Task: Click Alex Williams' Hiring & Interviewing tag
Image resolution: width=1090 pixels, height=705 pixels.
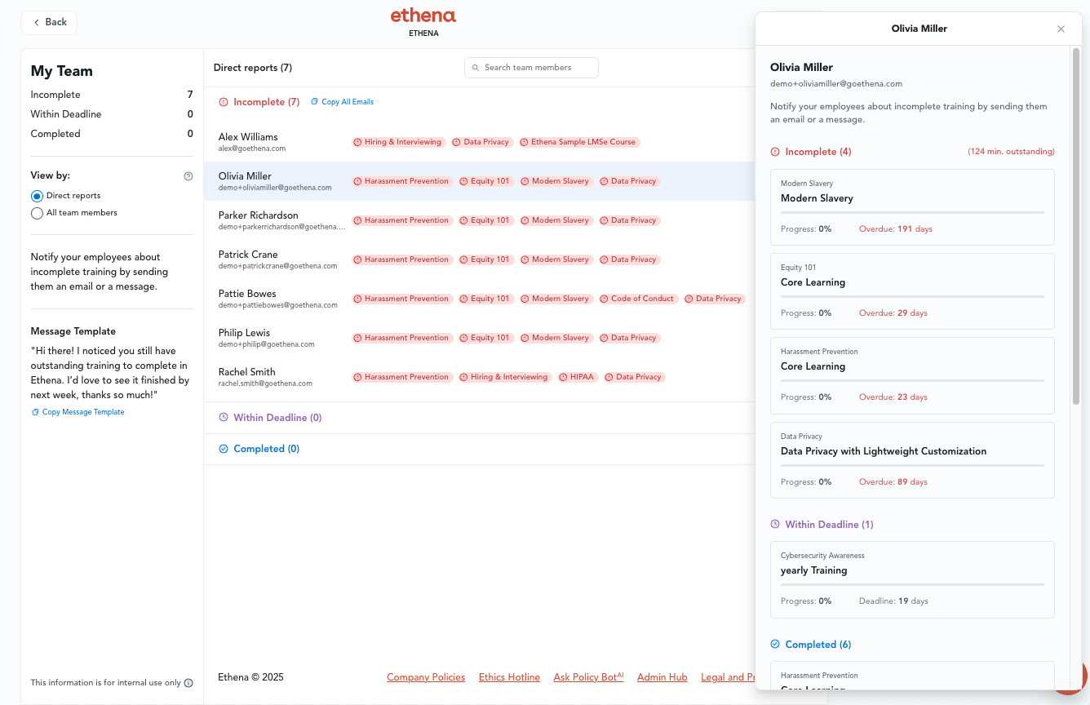Action: point(397,142)
